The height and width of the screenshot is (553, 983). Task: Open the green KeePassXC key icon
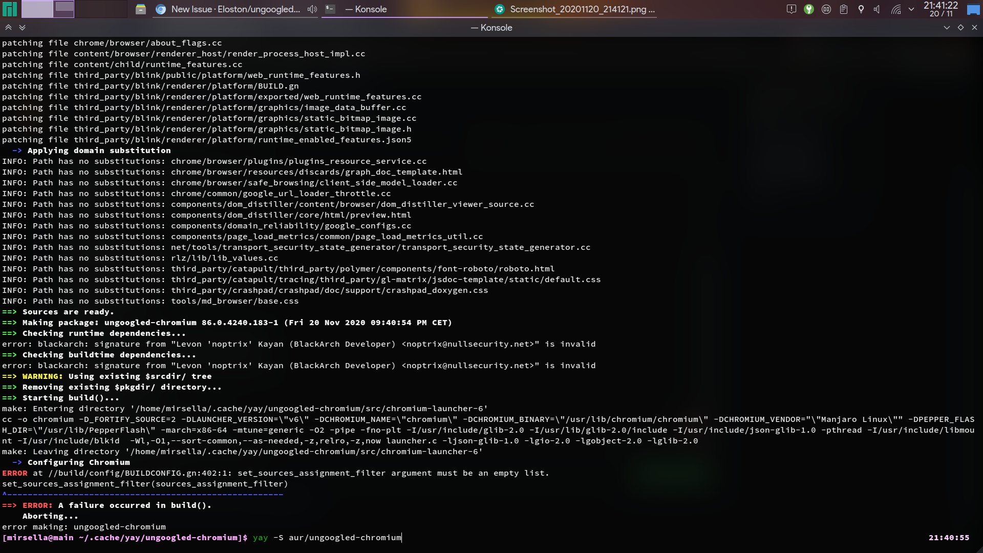(809, 9)
